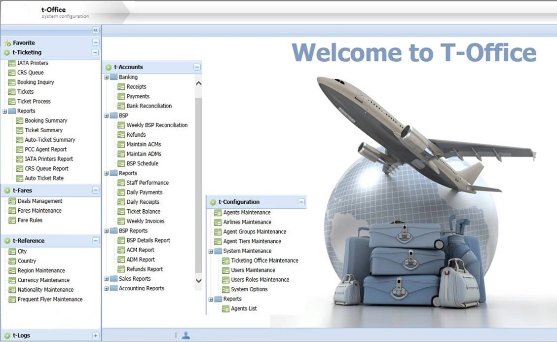Click the t-Accounts gear icon
The image size is (557, 342).
[x=109, y=67]
